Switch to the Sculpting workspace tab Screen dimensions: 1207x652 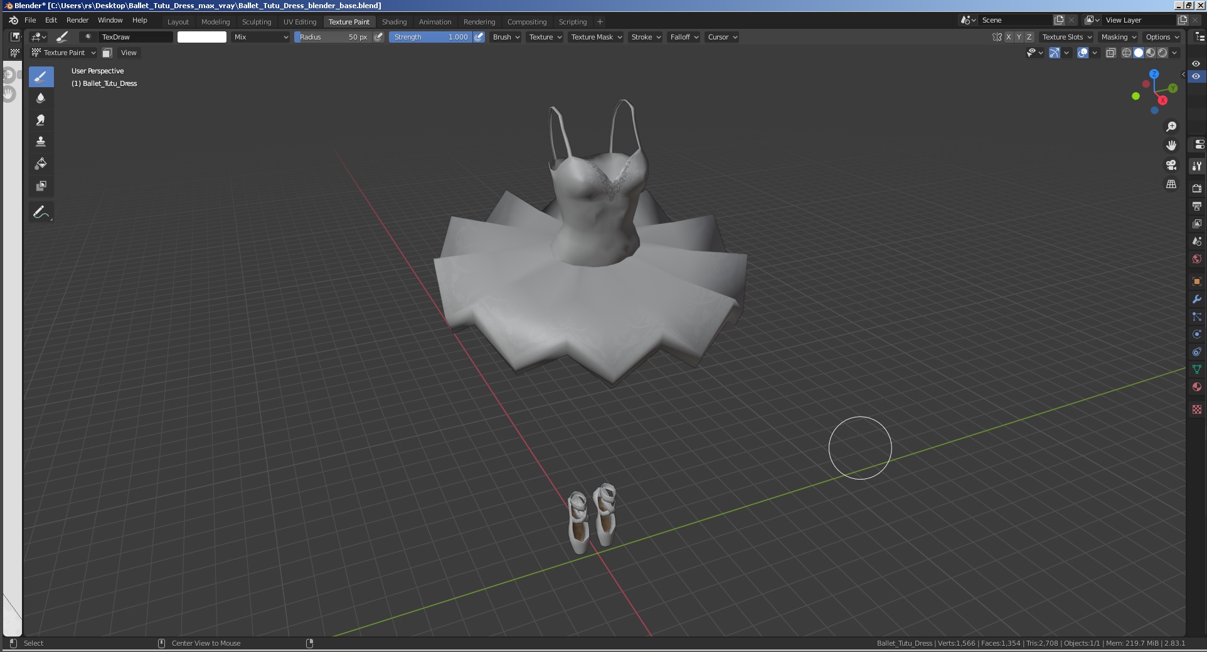click(257, 22)
